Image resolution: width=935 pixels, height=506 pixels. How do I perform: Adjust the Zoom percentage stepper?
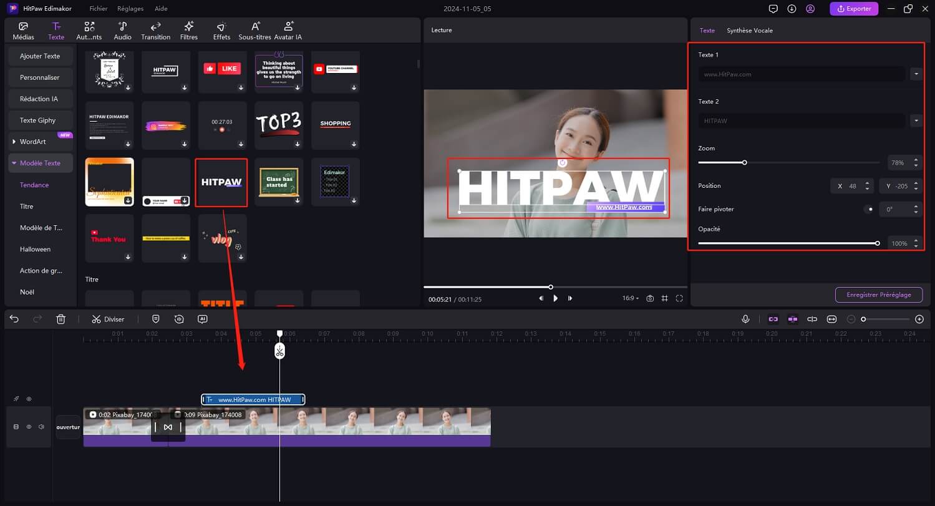916,163
